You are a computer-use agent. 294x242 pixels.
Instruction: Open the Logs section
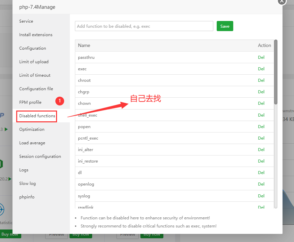coord(24,170)
